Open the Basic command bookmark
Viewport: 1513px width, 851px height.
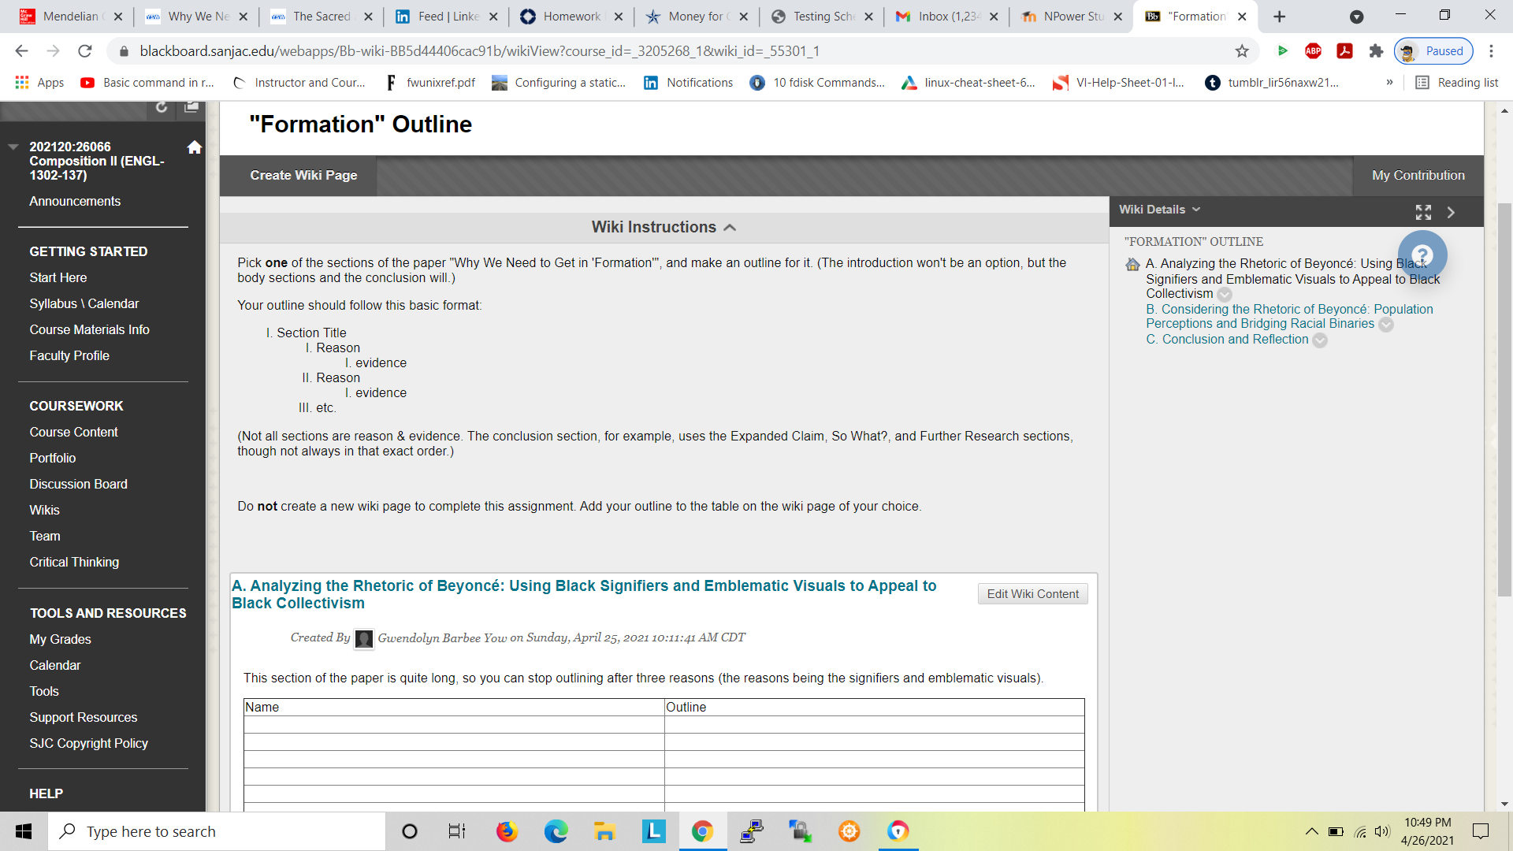147,83
